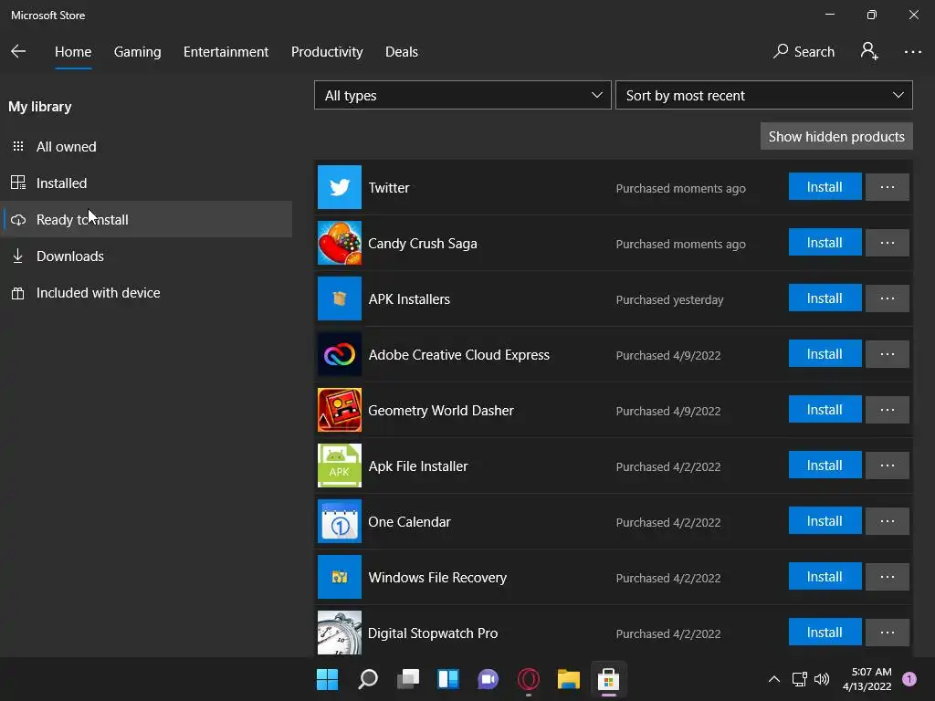The width and height of the screenshot is (935, 701).
Task: Open more options for APK Installers
Action: 888,298
